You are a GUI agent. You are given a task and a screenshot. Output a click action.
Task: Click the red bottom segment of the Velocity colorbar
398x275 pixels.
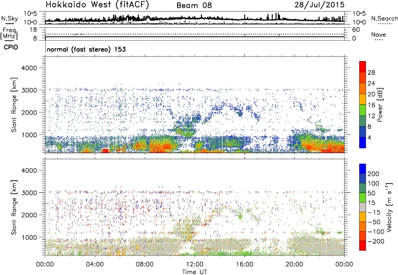pyautogui.click(x=363, y=246)
